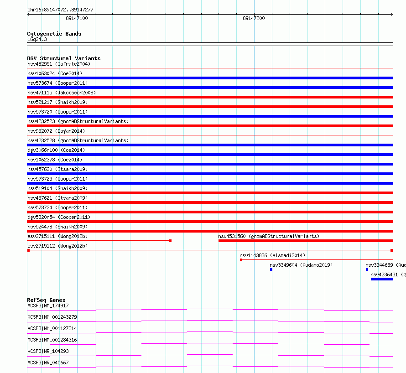406x373 pixels.
Task: Select the 16q24.3 band label
Action: coord(37,39)
